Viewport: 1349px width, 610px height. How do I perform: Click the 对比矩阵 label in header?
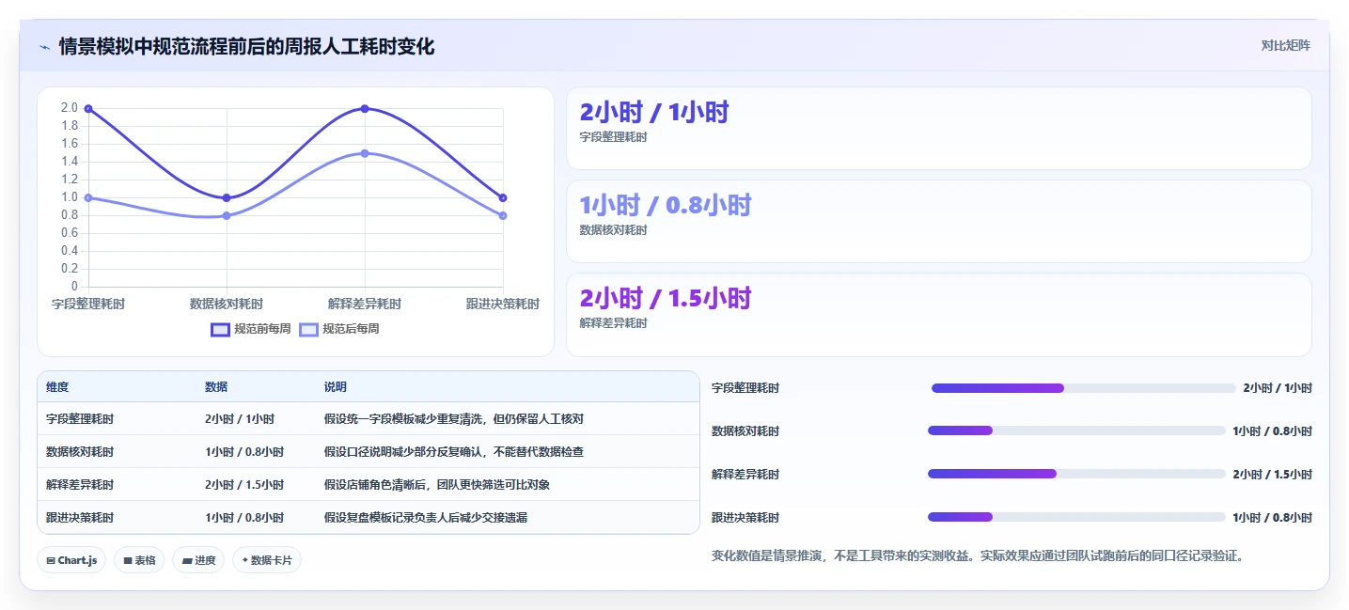1285,45
